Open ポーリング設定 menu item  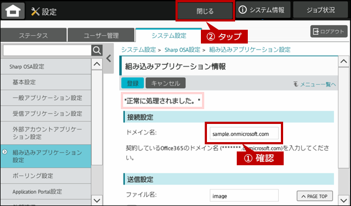click(46, 176)
